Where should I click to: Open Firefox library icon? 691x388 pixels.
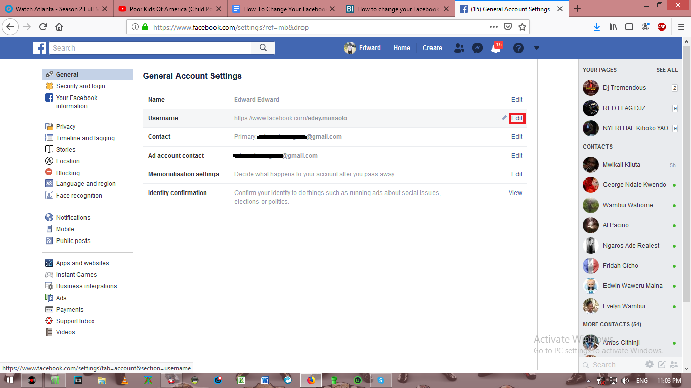click(613, 27)
